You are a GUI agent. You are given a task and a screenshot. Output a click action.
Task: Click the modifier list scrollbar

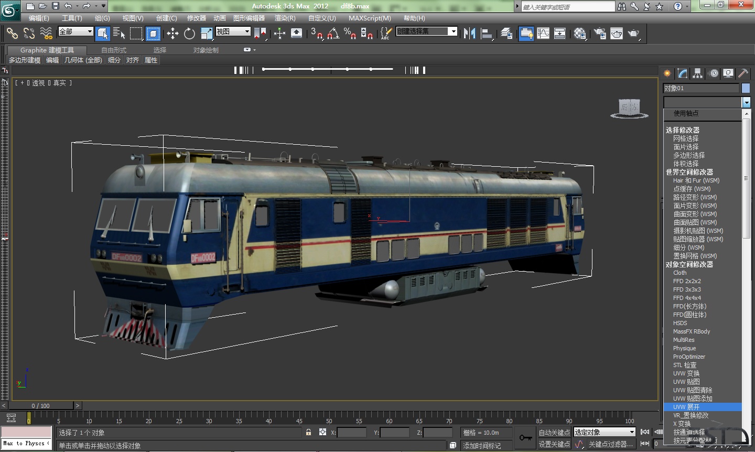tap(746, 178)
